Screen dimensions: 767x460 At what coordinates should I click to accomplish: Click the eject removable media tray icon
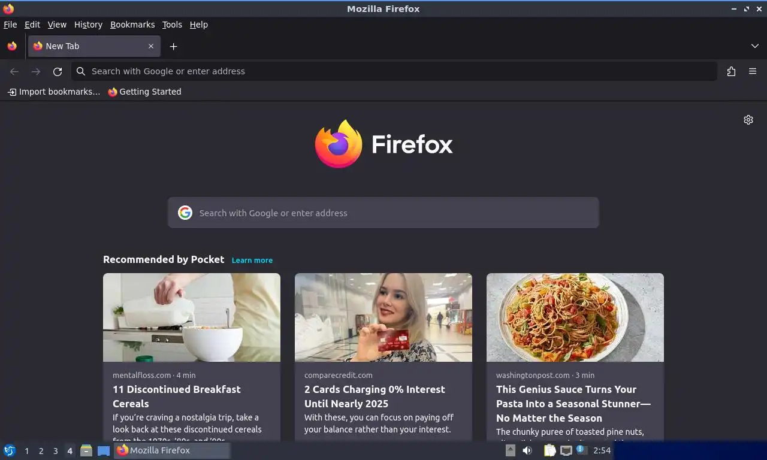[x=511, y=450]
